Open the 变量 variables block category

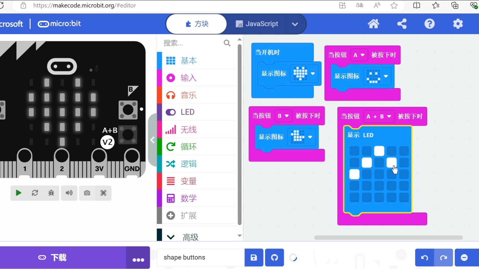(197, 181)
